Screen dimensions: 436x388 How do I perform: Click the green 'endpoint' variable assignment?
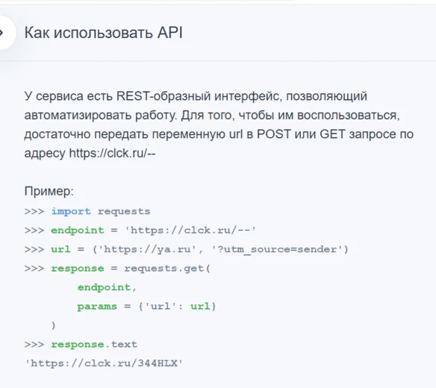pos(78,231)
